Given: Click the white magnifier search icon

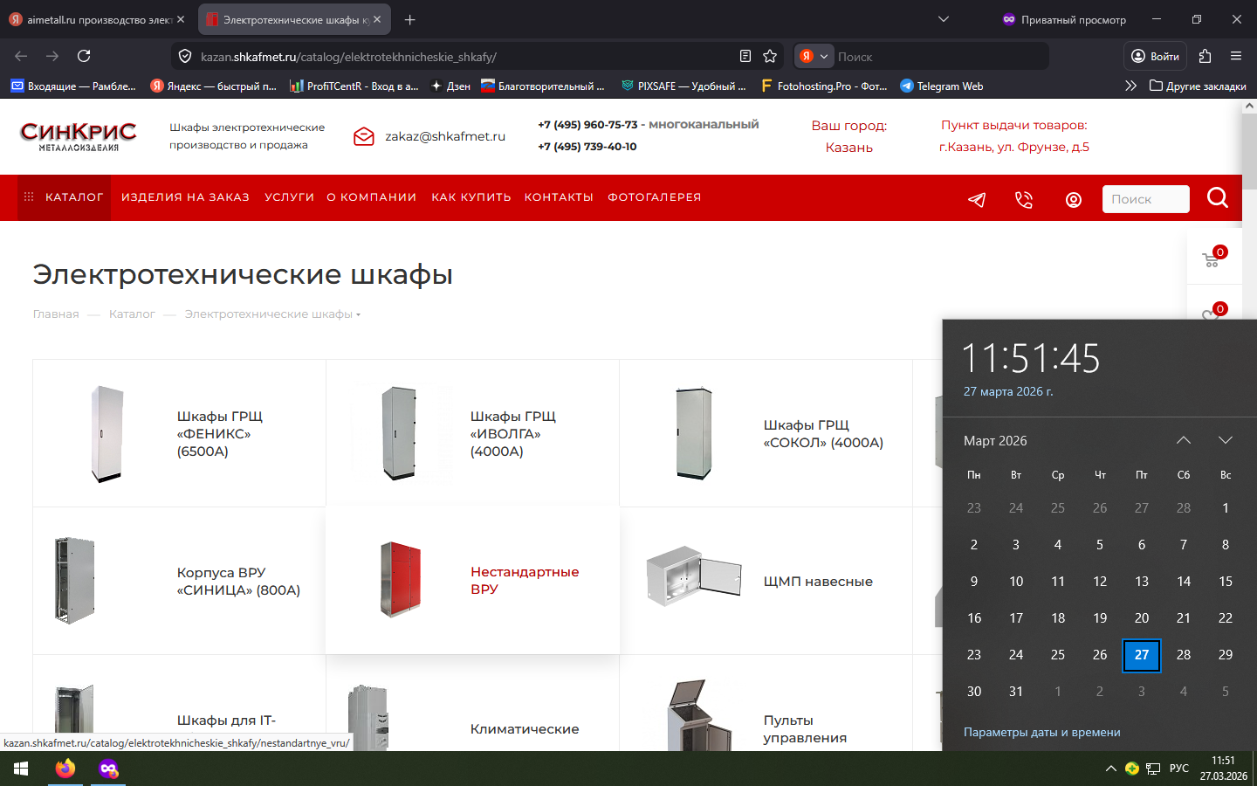Looking at the screenshot, I should [x=1218, y=198].
